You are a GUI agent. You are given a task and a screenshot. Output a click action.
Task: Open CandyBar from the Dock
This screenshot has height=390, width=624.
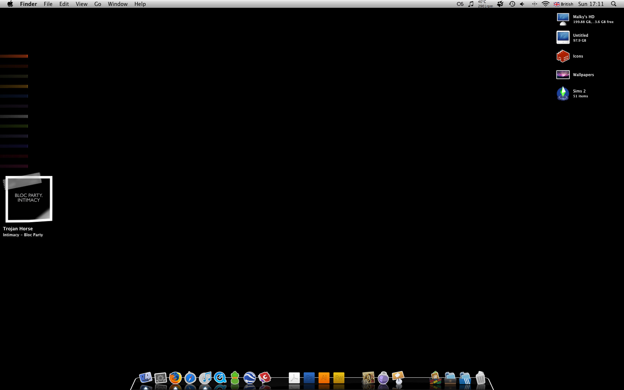click(x=265, y=378)
